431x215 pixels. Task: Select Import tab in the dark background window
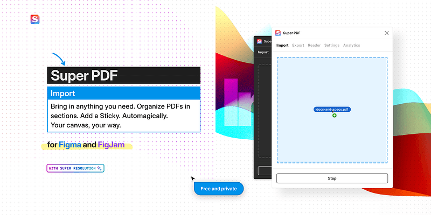[x=263, y=52]
